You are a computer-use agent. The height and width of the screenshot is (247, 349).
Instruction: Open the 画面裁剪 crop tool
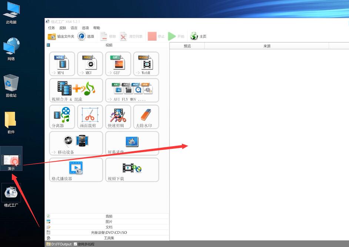90,117
